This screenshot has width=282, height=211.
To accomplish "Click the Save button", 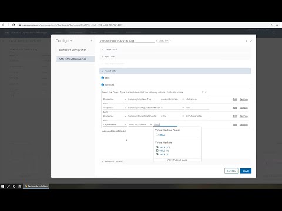I will [246, 171].
